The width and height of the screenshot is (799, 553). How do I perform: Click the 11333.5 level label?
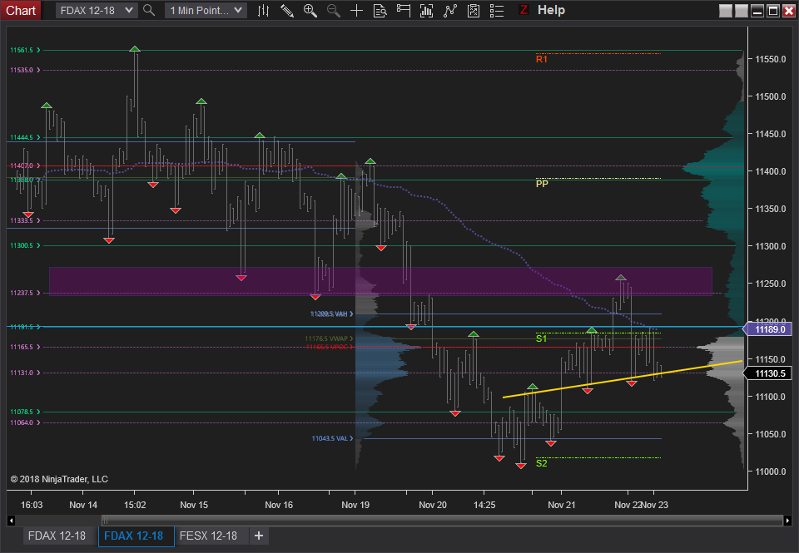22,220
